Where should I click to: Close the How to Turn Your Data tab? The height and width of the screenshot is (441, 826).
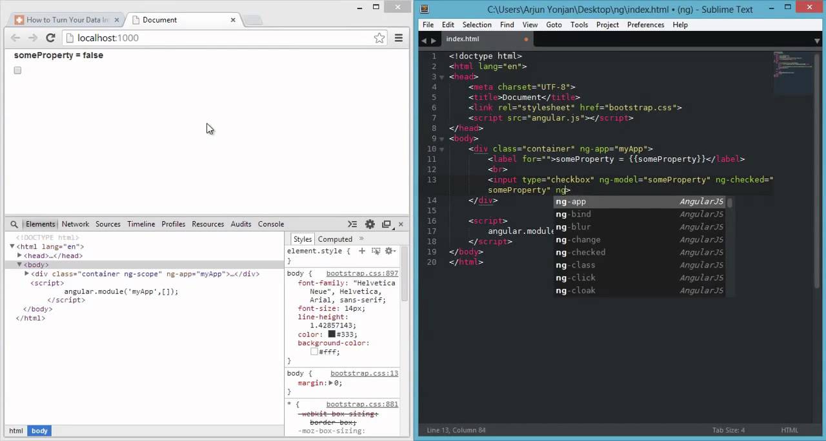click(x=117, y=20)
